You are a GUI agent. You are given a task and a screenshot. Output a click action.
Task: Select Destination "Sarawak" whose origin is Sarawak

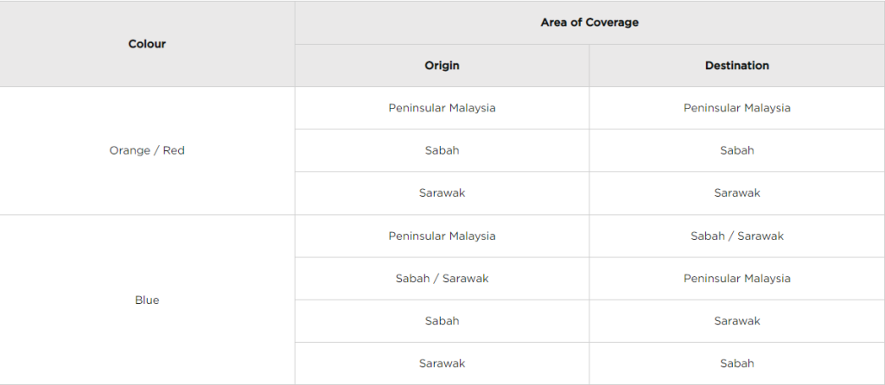pyautogui.click(x=736, y=192)
